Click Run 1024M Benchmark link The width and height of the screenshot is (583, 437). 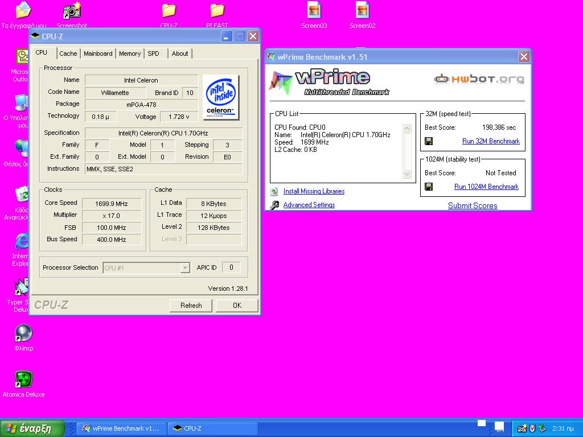click(486, 187)
